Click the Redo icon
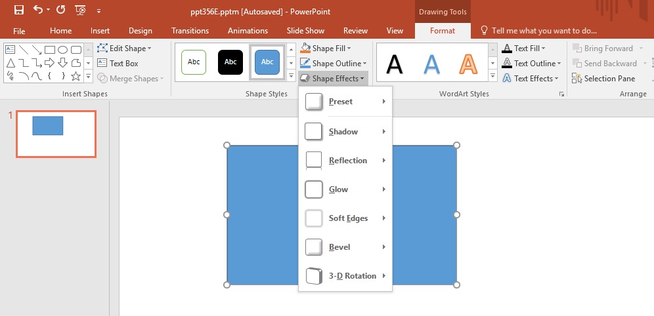 click(61, 10)
